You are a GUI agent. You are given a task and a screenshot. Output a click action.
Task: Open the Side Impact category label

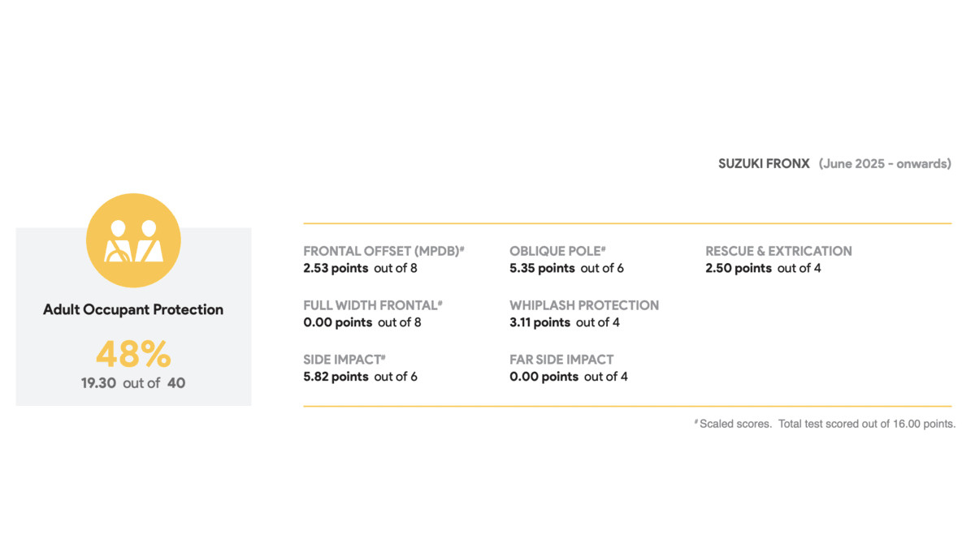344,359
